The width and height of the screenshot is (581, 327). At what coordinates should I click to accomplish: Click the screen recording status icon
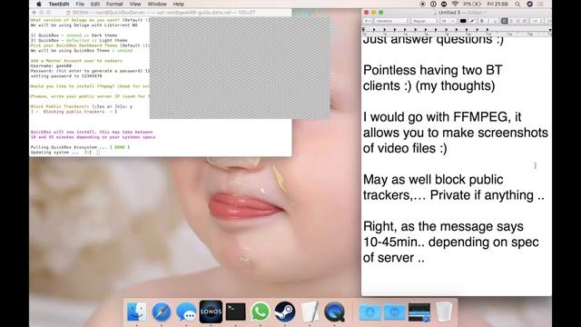(x=423, y=4)
